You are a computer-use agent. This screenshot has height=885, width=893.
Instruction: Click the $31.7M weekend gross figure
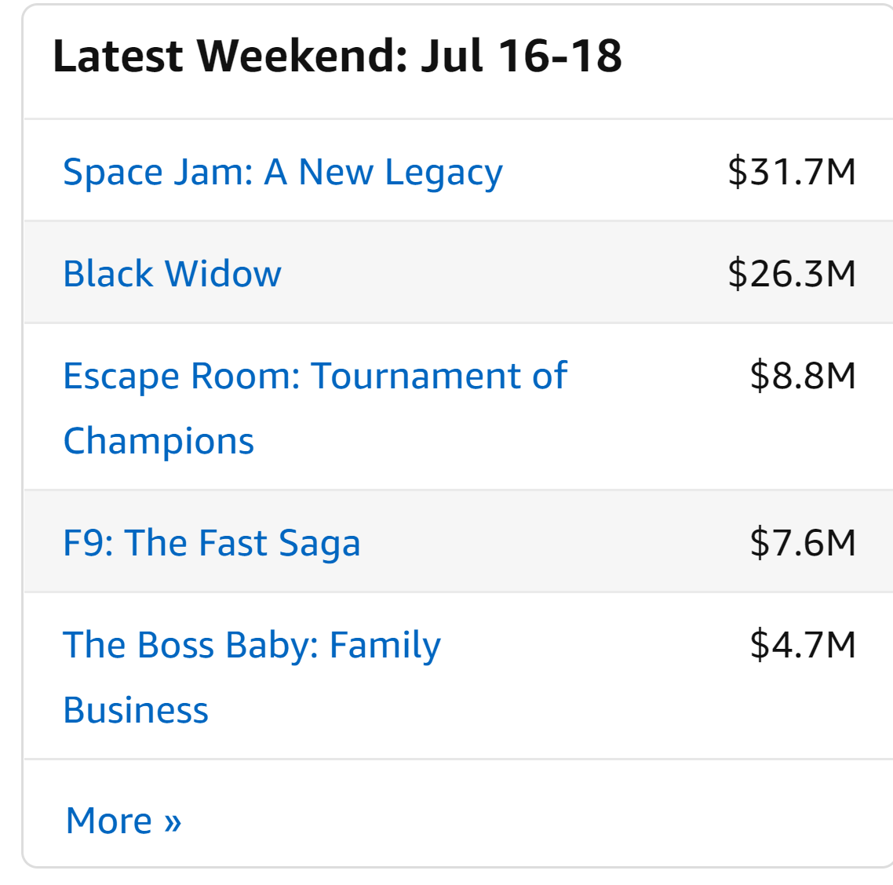pos(791,172)
